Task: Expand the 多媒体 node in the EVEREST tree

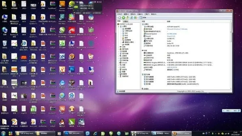Action: [118, 56]
